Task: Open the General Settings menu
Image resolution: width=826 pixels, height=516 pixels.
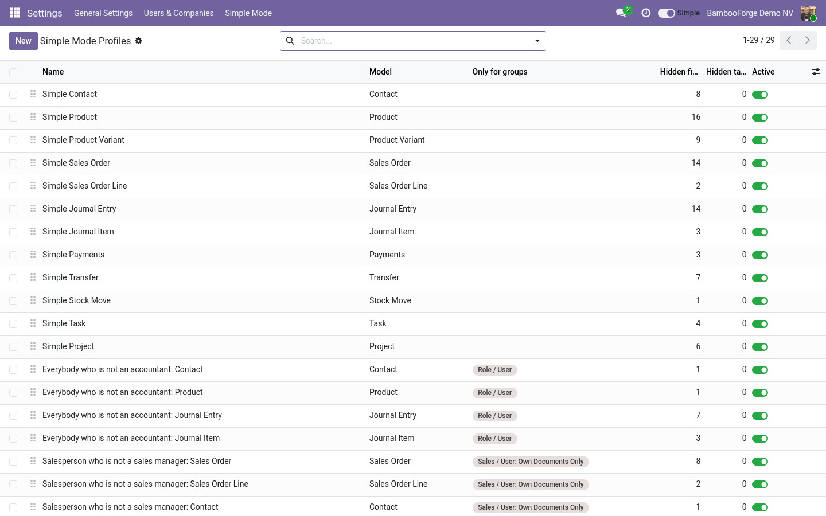Action: [103, 13]
